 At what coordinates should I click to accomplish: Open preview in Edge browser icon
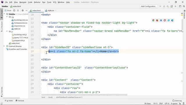[x=172, y=20]
